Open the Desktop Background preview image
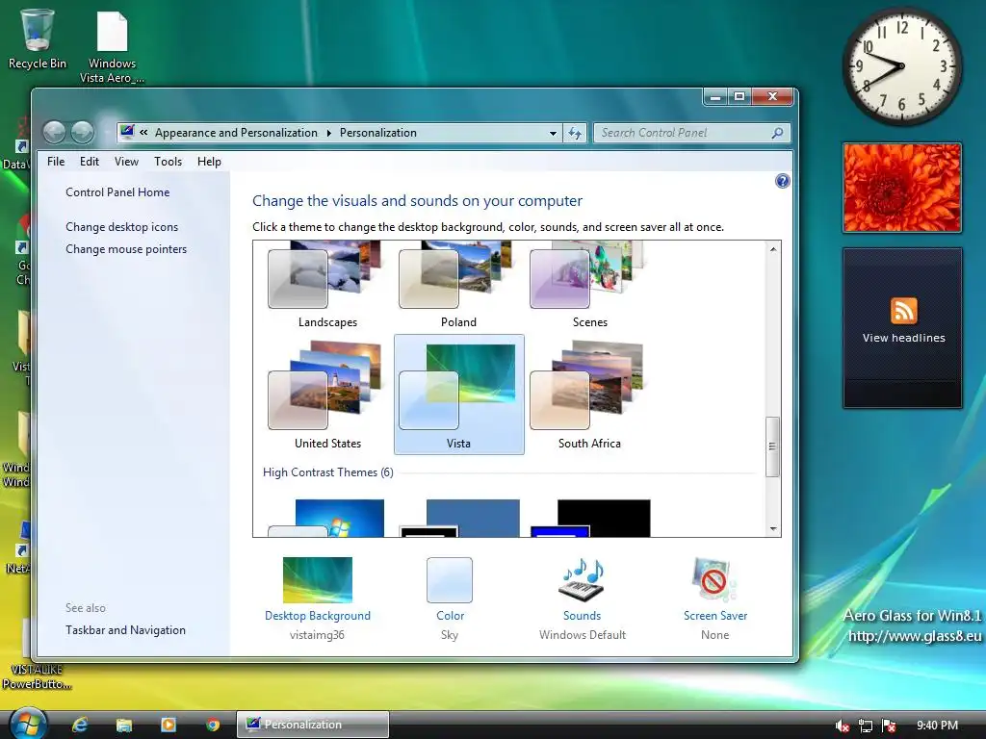 pyautogui.click(x=318, y=580)
